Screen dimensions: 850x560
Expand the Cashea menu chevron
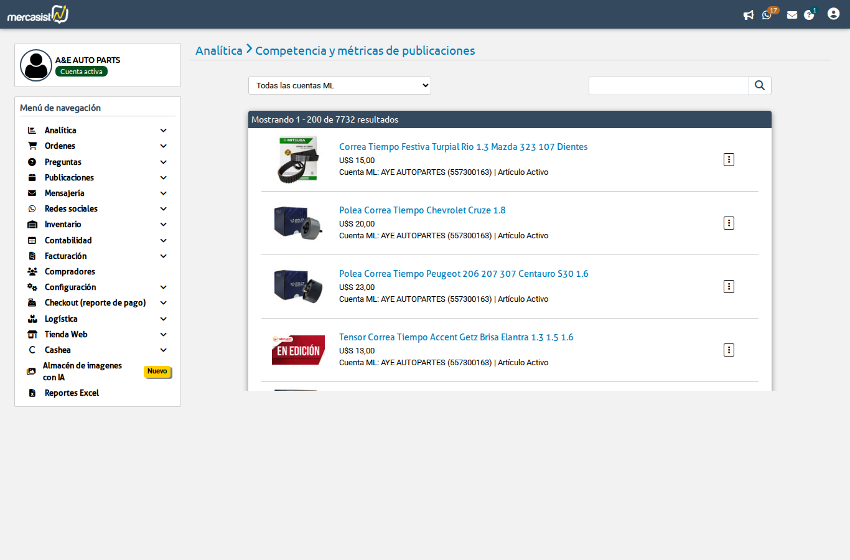[x=163, y=350]
